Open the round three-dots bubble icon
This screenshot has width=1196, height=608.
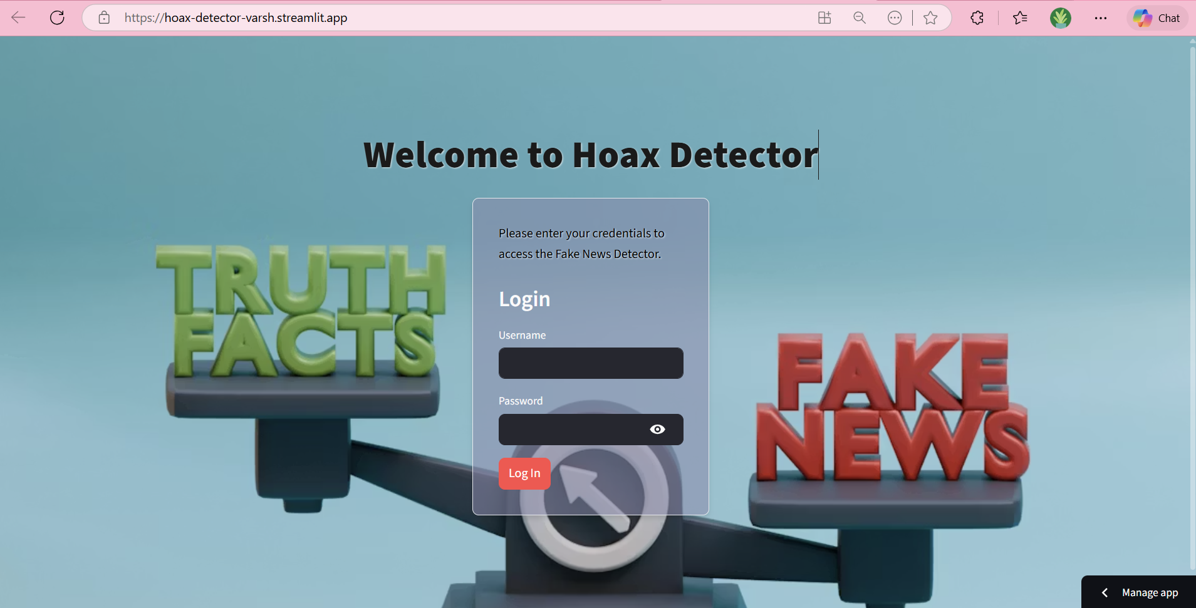click(x=895, y=18)
